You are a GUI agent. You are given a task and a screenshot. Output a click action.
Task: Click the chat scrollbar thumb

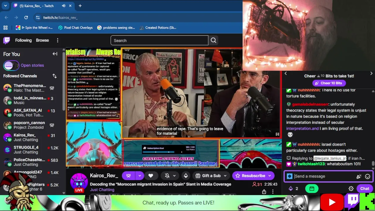point(373,164)
